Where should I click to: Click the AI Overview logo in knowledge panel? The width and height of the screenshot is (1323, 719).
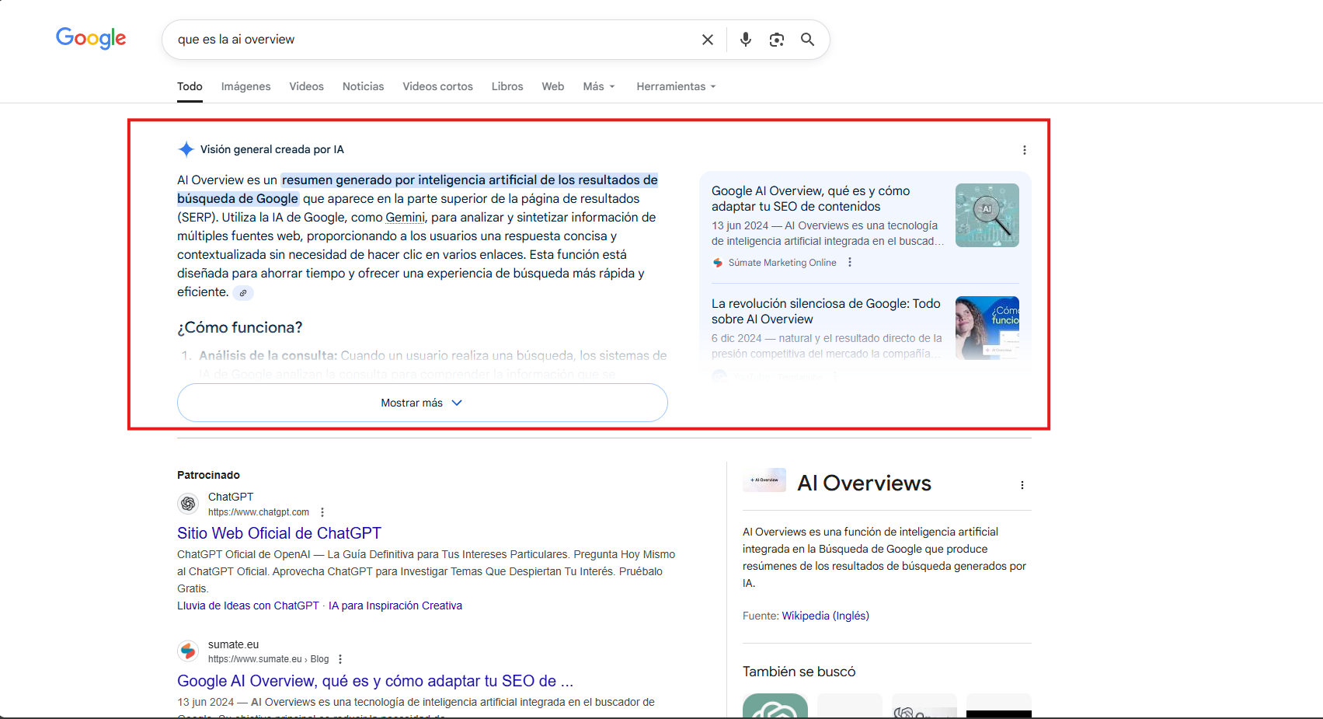764,480
